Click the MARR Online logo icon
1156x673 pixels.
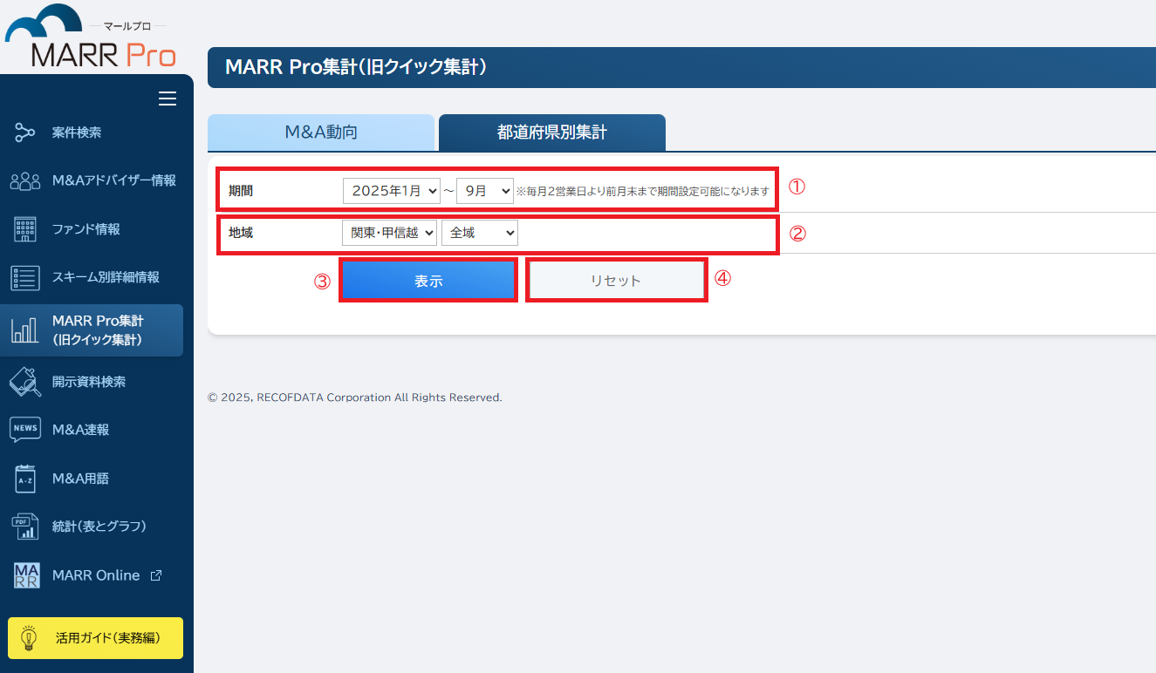(x=26, y=575)
